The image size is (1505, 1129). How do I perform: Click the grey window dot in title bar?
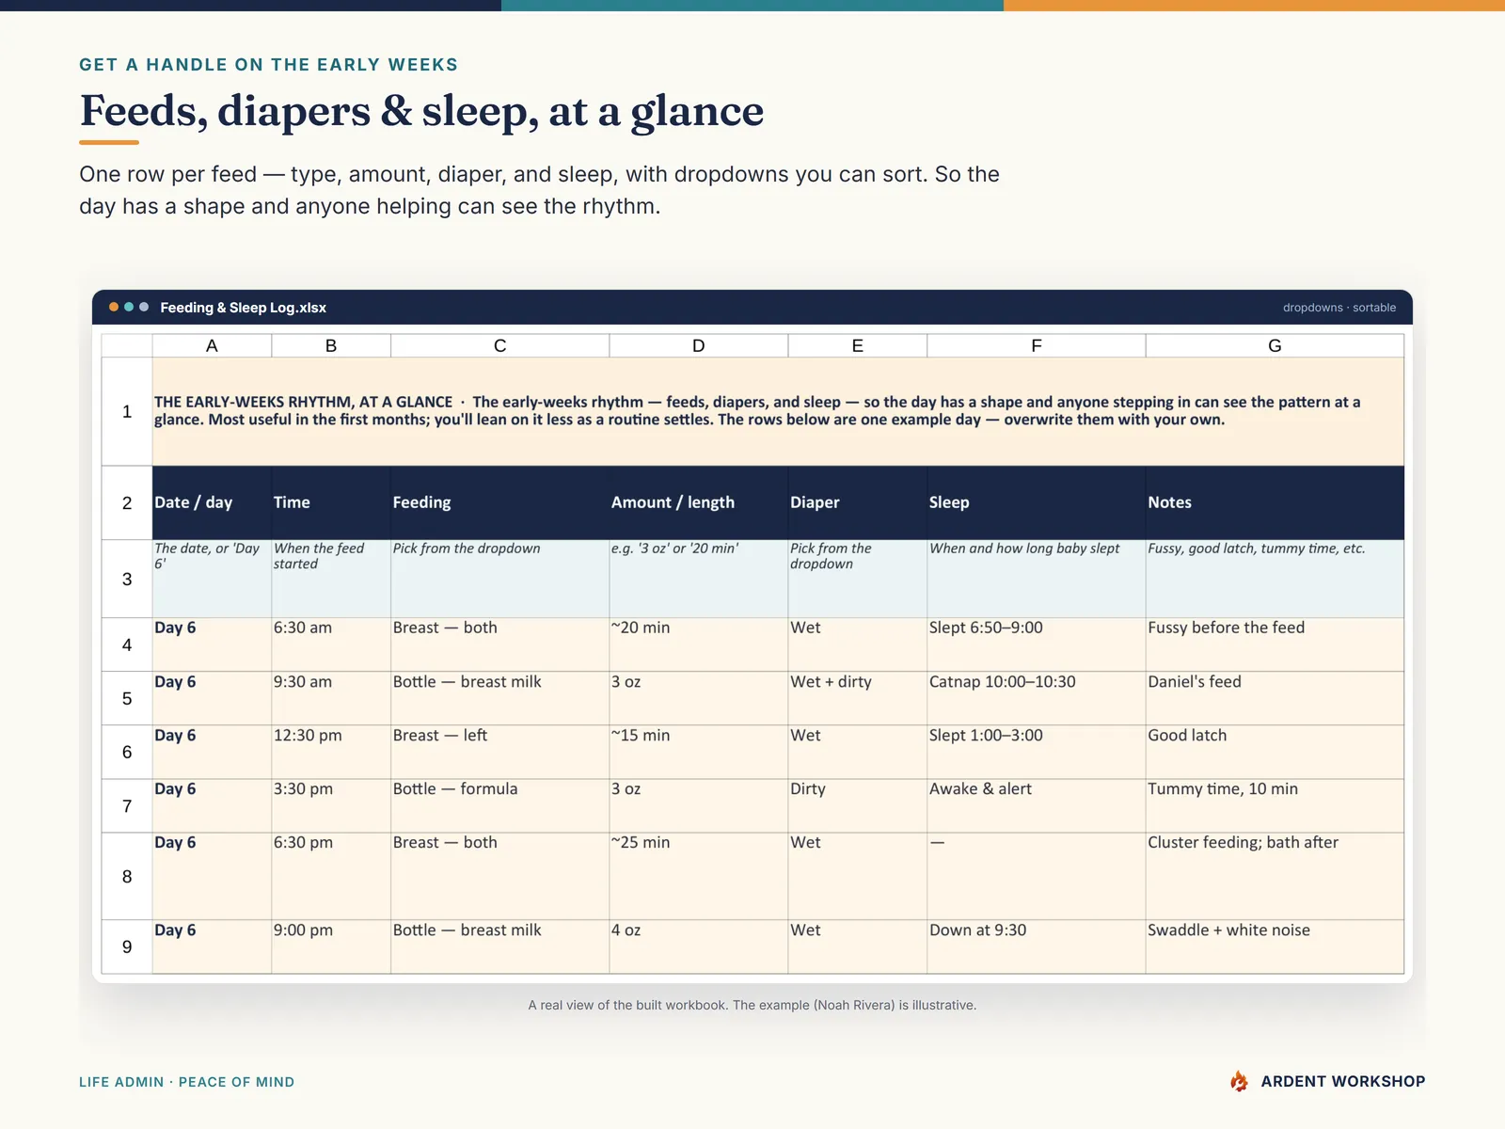(144, 307)
